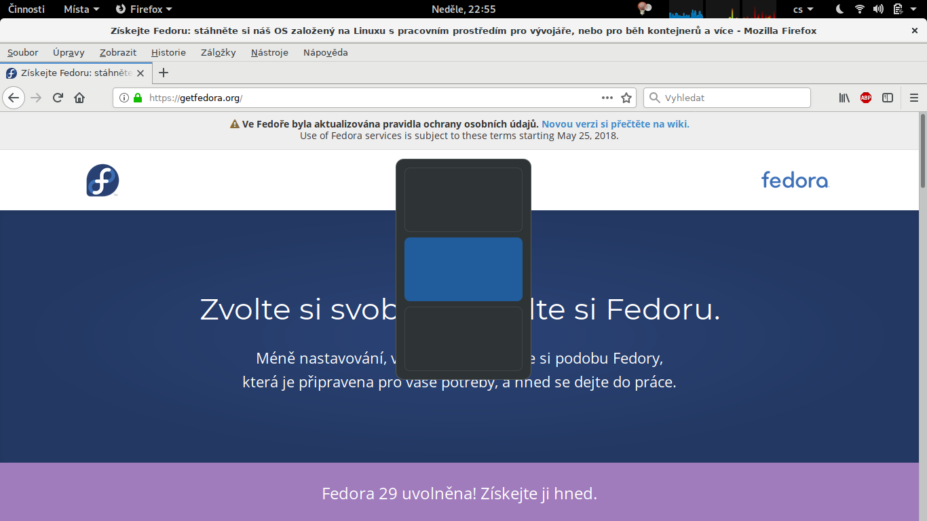Image resolution: width=927 pixels, height=521 pixels.
Task: Reload the current page
Action: 58,98
